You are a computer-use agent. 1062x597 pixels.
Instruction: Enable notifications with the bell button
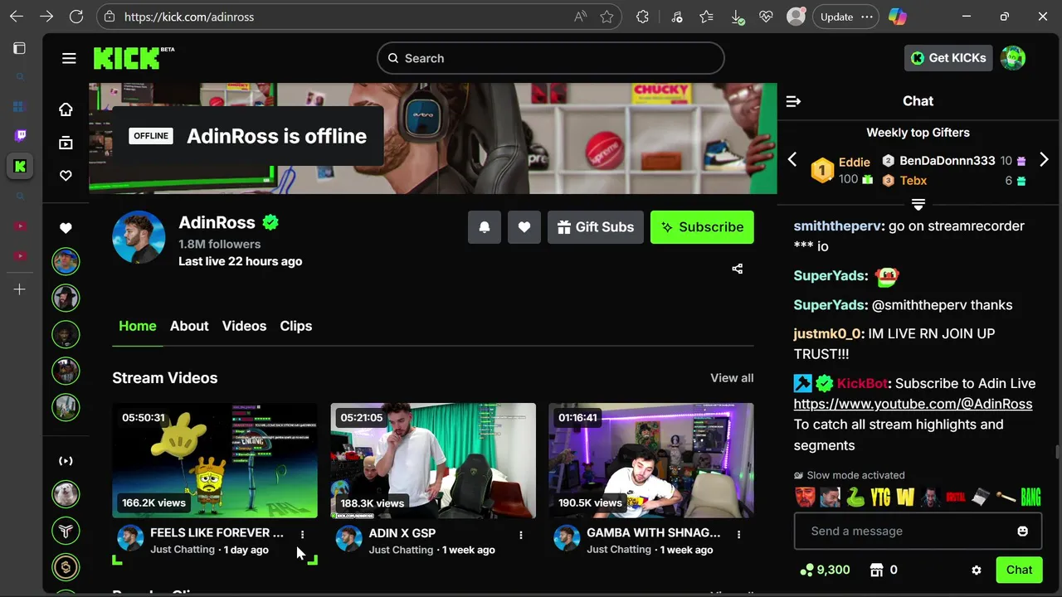[x=485, y=227]
